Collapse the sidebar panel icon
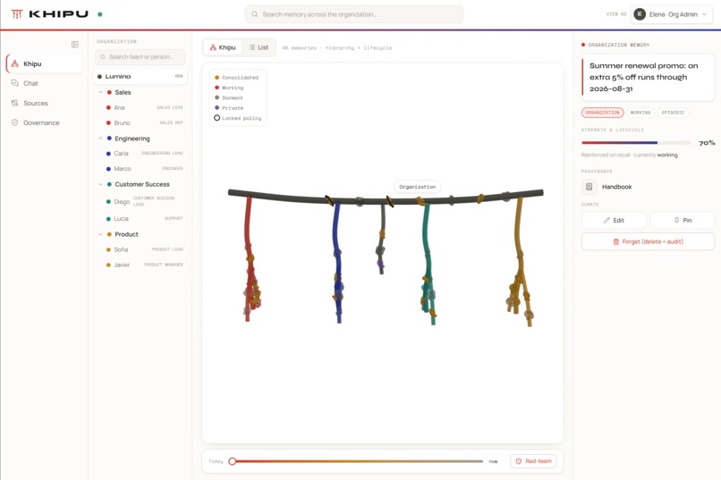 pos(75,44)
